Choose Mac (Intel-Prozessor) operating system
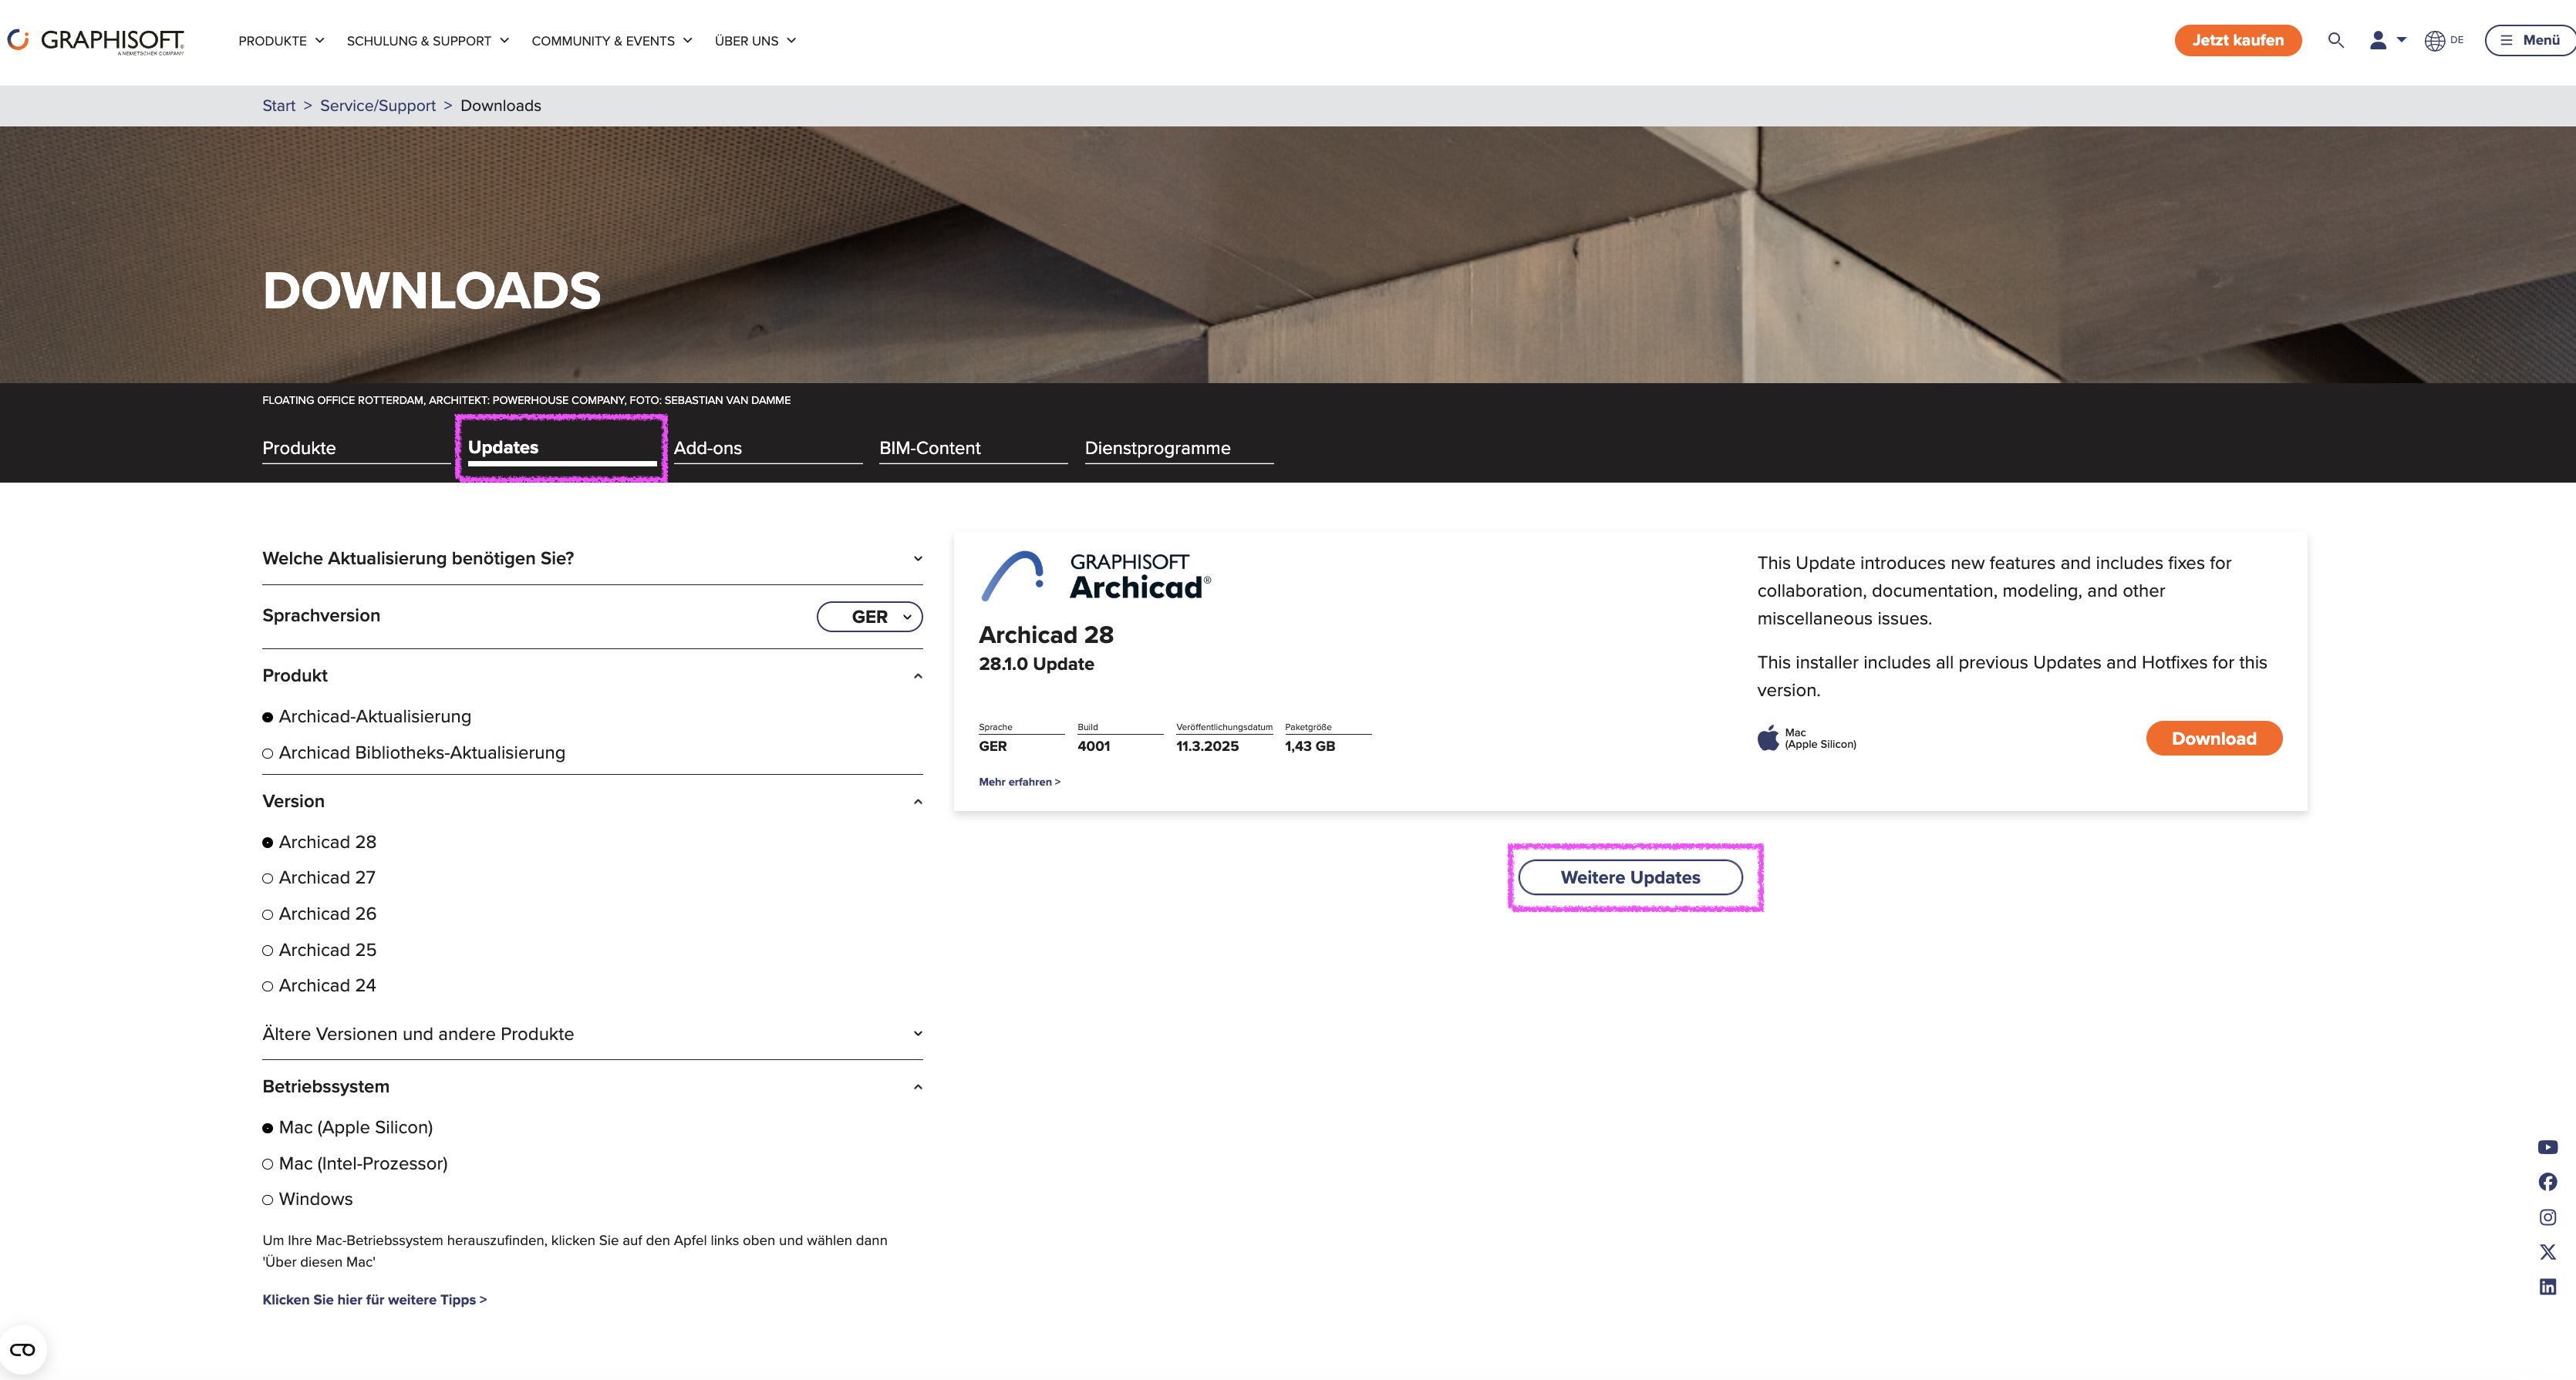The height and width of the screenshot is (1380, 2576). [355, 1163]
